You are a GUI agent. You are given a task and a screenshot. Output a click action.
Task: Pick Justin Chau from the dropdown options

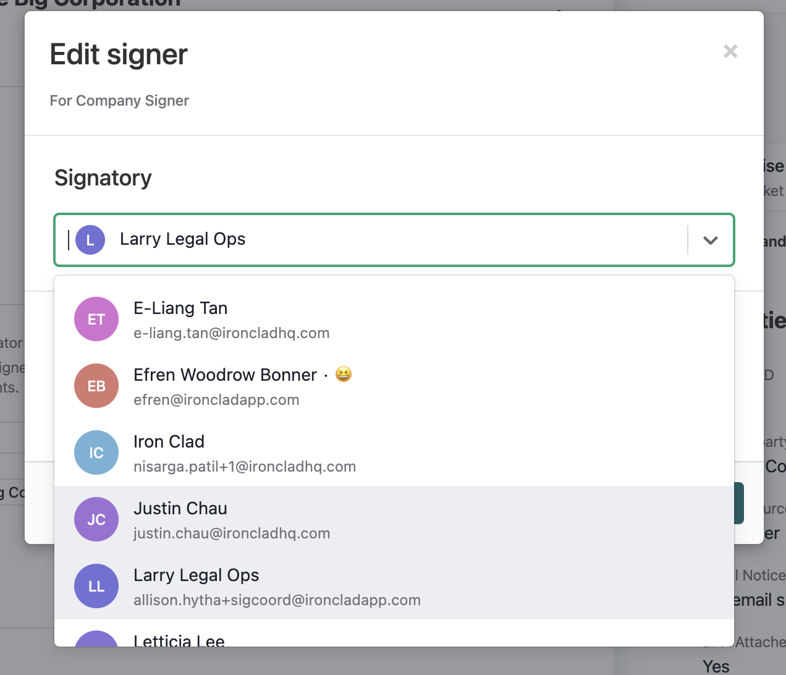(x=394, y=519)
